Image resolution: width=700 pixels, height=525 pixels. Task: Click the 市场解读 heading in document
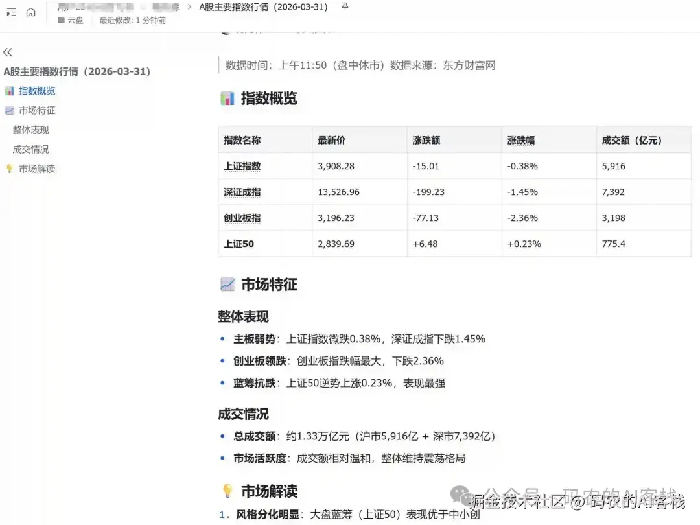click(269, 491)
